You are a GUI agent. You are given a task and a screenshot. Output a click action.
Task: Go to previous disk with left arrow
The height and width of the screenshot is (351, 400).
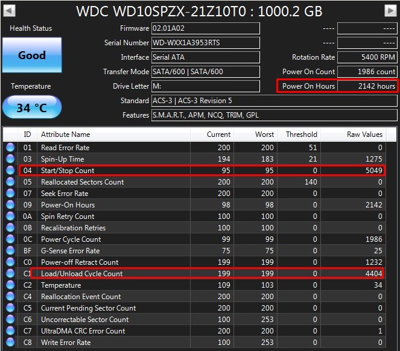pos(10,11)
